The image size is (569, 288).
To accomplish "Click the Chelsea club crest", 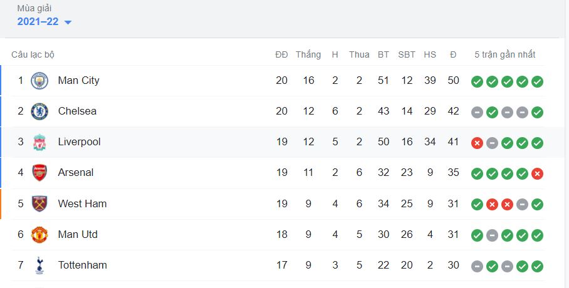I will [x=39, y=111].
